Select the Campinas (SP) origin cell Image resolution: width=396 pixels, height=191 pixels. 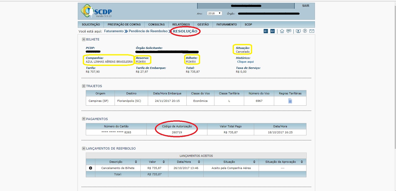coord(100,101)
